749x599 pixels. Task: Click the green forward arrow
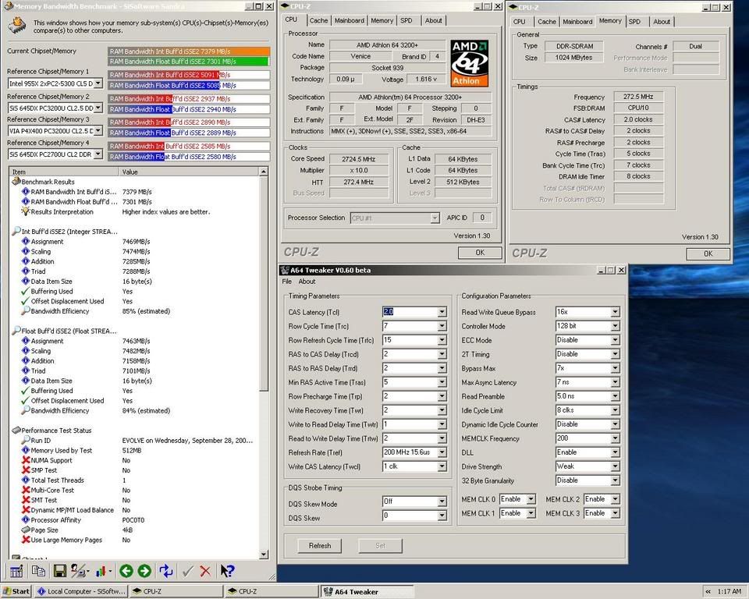click(144, 571)
